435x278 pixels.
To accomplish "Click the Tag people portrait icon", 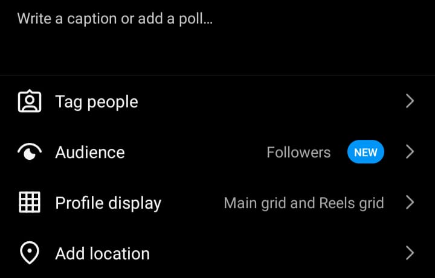I will pyautogui.click(x=30, y=101).
